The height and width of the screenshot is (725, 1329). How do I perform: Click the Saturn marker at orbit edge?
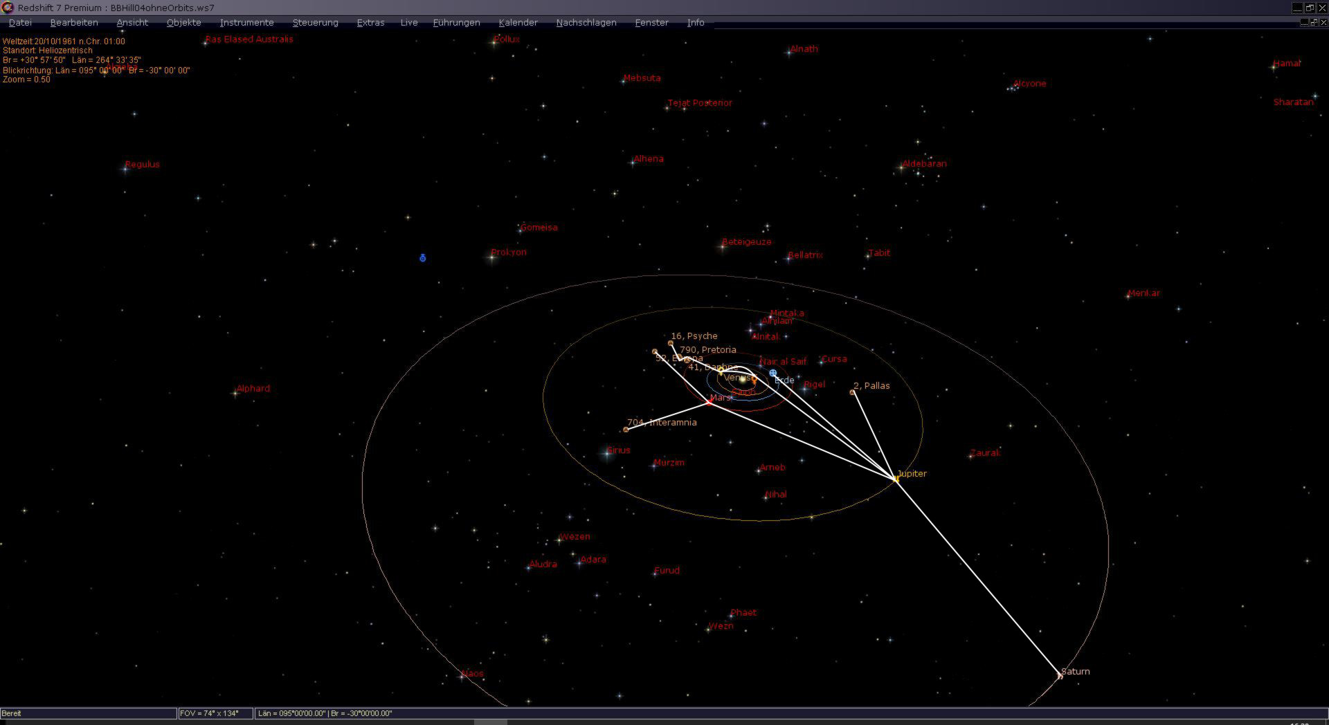pos(1060,676)
